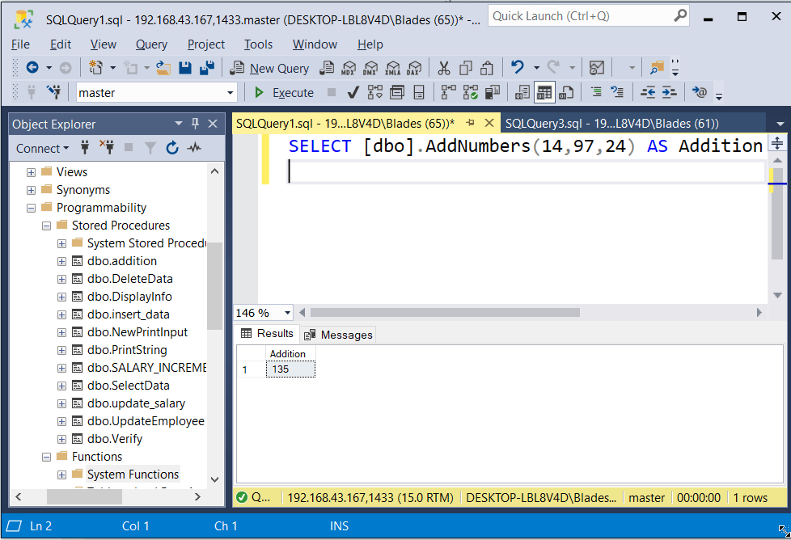Click the DAX query toolbar icon
This screenshot has width=791, height=540.
coord(413,69)
